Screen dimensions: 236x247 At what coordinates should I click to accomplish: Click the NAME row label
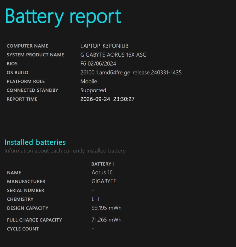tap(14, 173)
